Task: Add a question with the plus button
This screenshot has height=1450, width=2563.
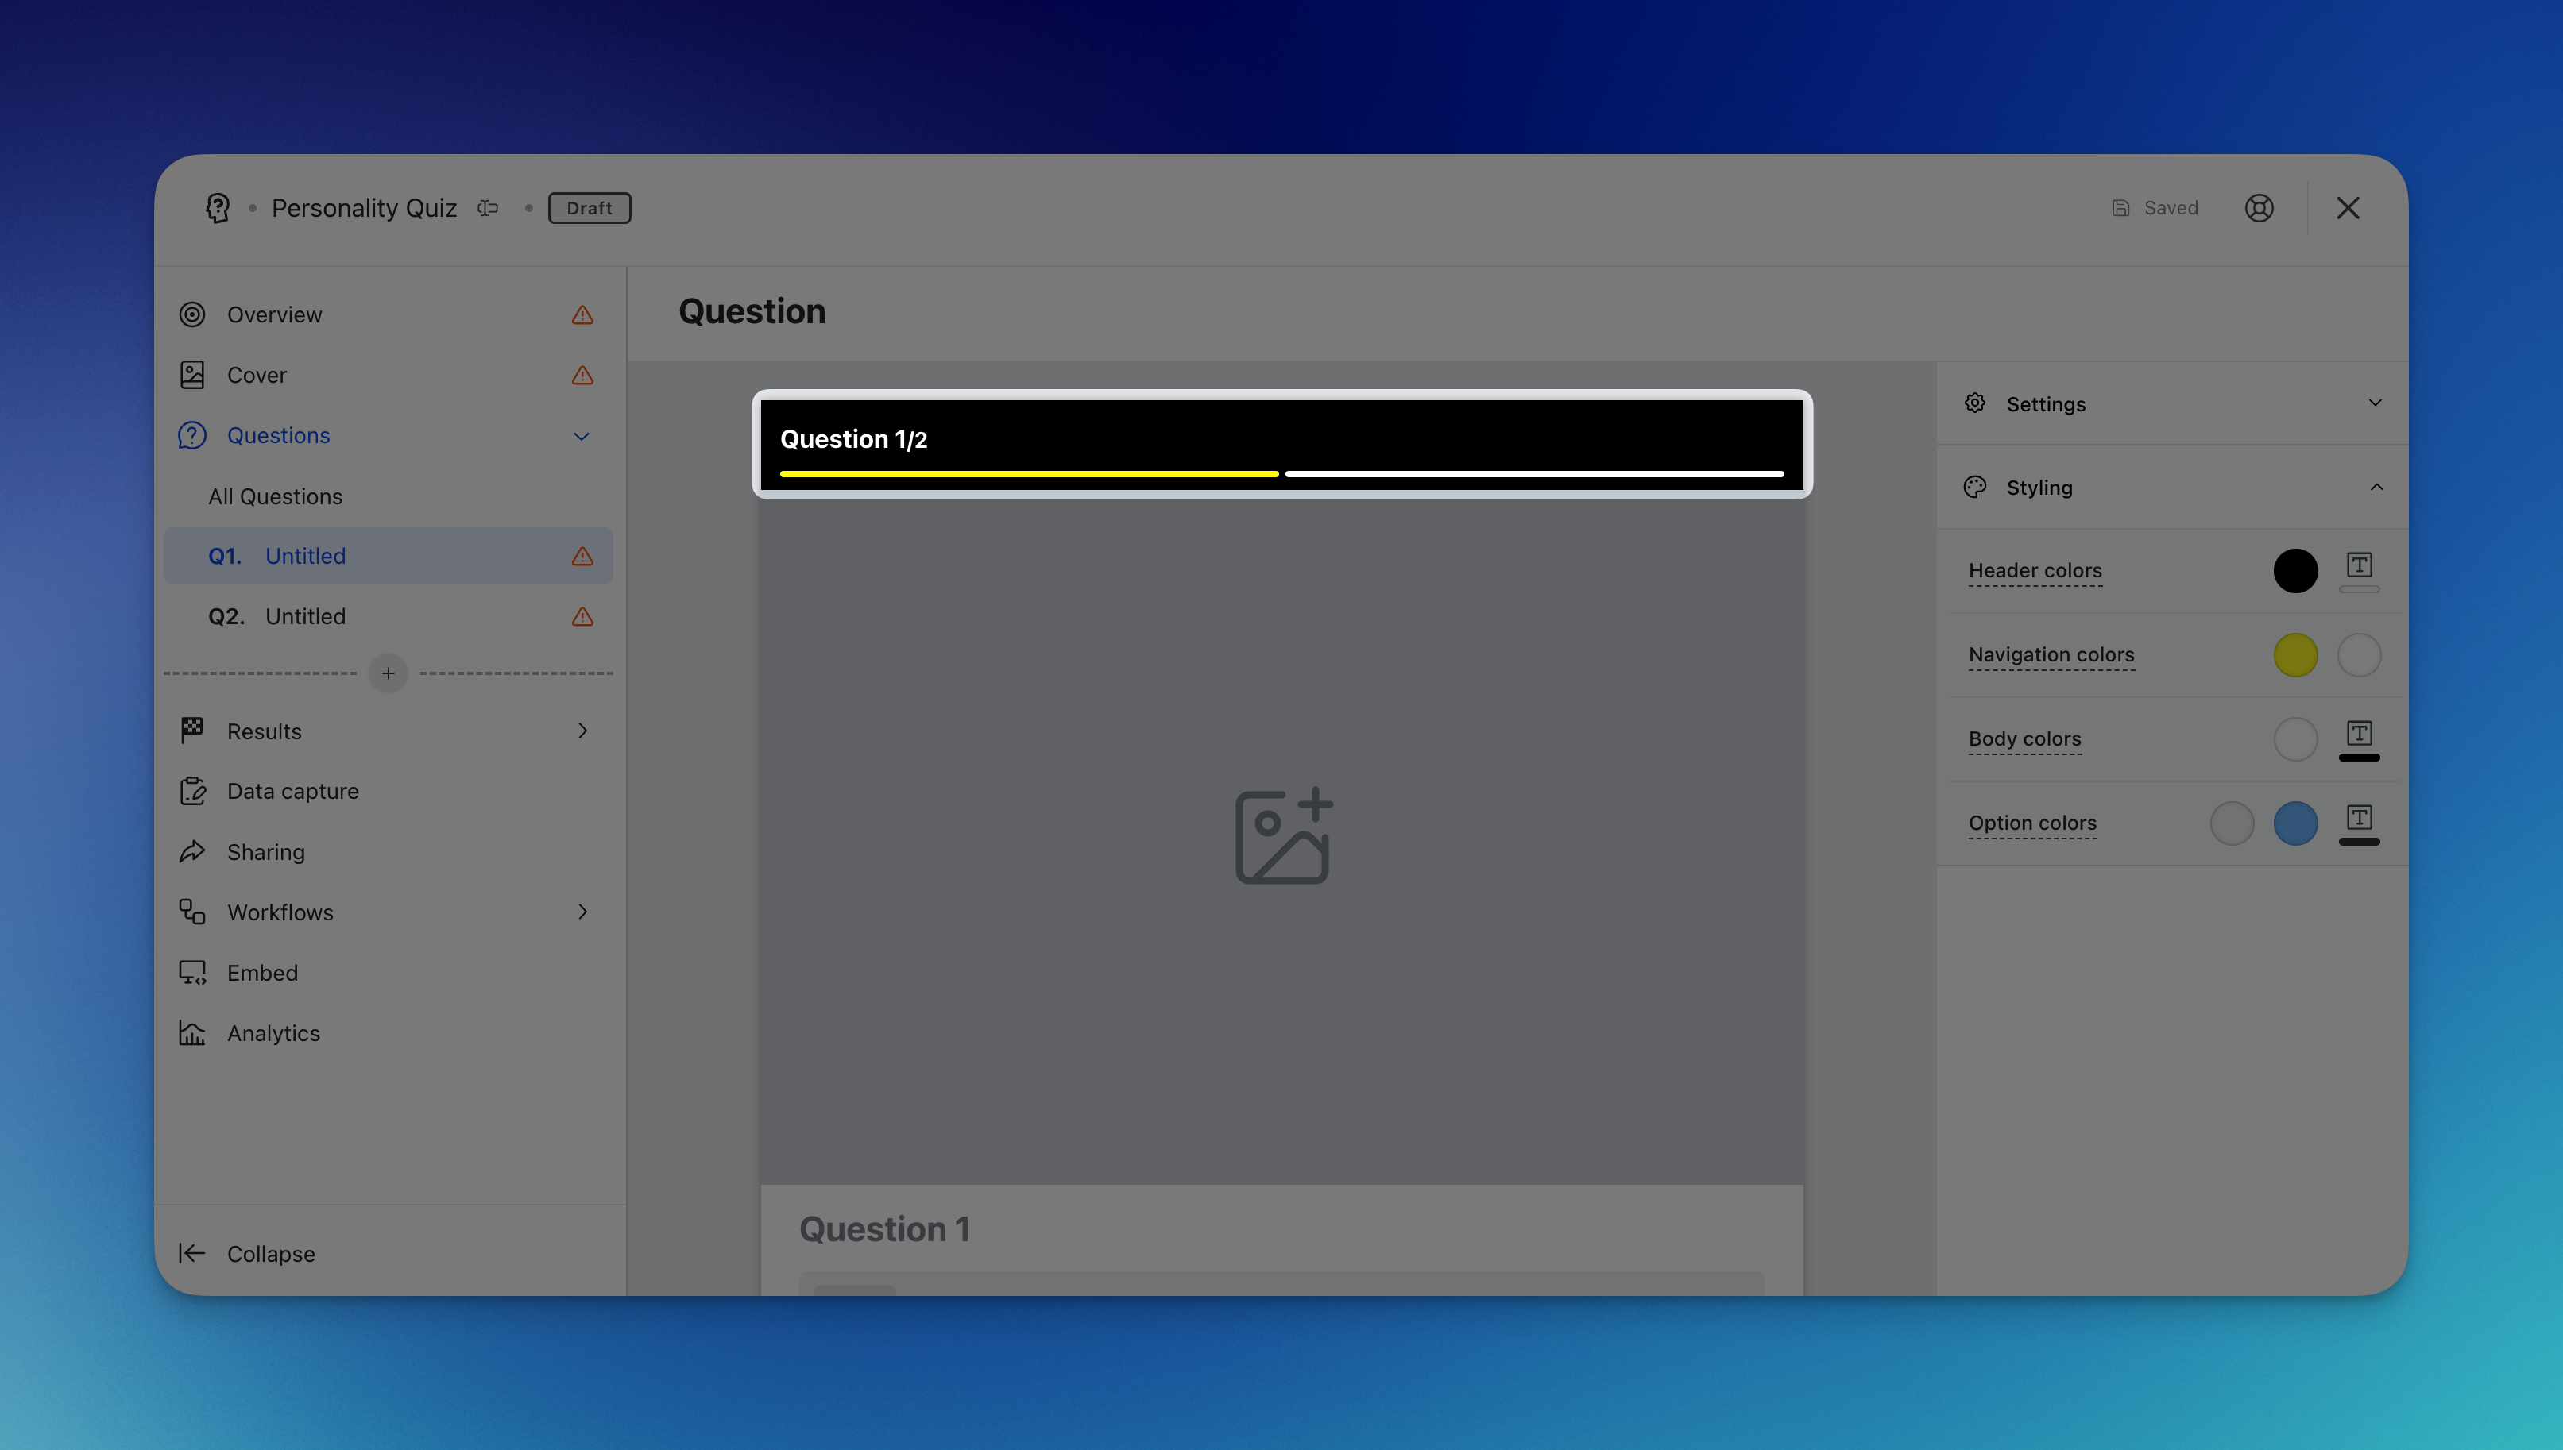Action: [389, 673]
